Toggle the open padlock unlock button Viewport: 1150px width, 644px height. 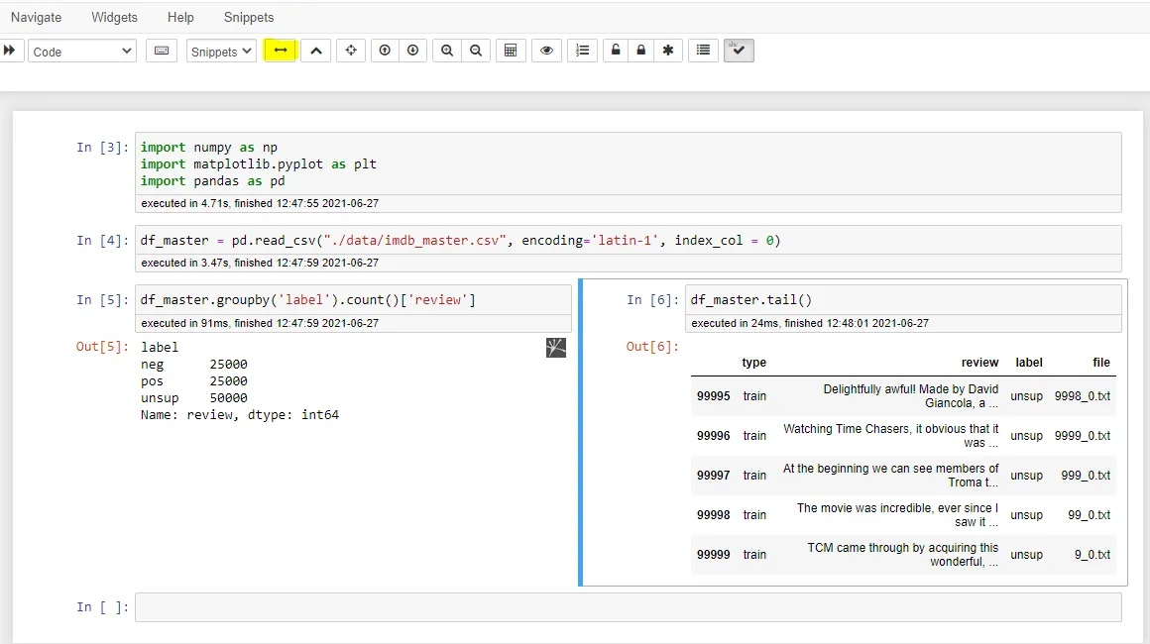(x=616, y=51)
